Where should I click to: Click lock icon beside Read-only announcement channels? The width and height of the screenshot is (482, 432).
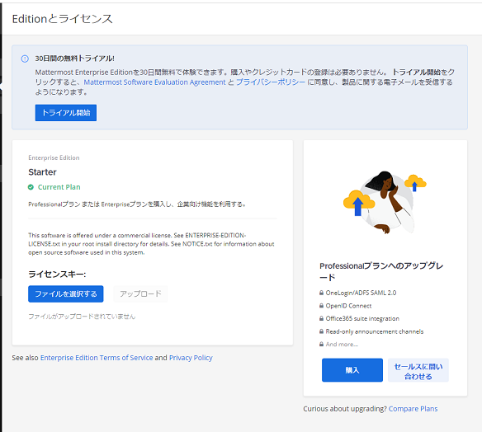321,331
